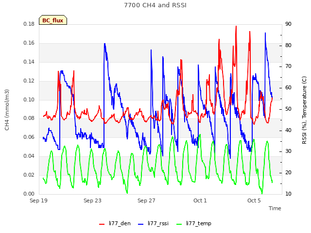Image resolution: width=311 pixels, height=233 pixels.
Task: Click the 'CH4 (mmol/m3)' left axis title
Action: pyautogui.click(x=7, y=110)
